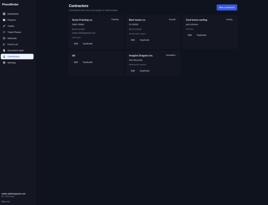Screen dimensions: 268x205
Task: Click the Imagine Dragons inc. title
Action: click(141, 55)
